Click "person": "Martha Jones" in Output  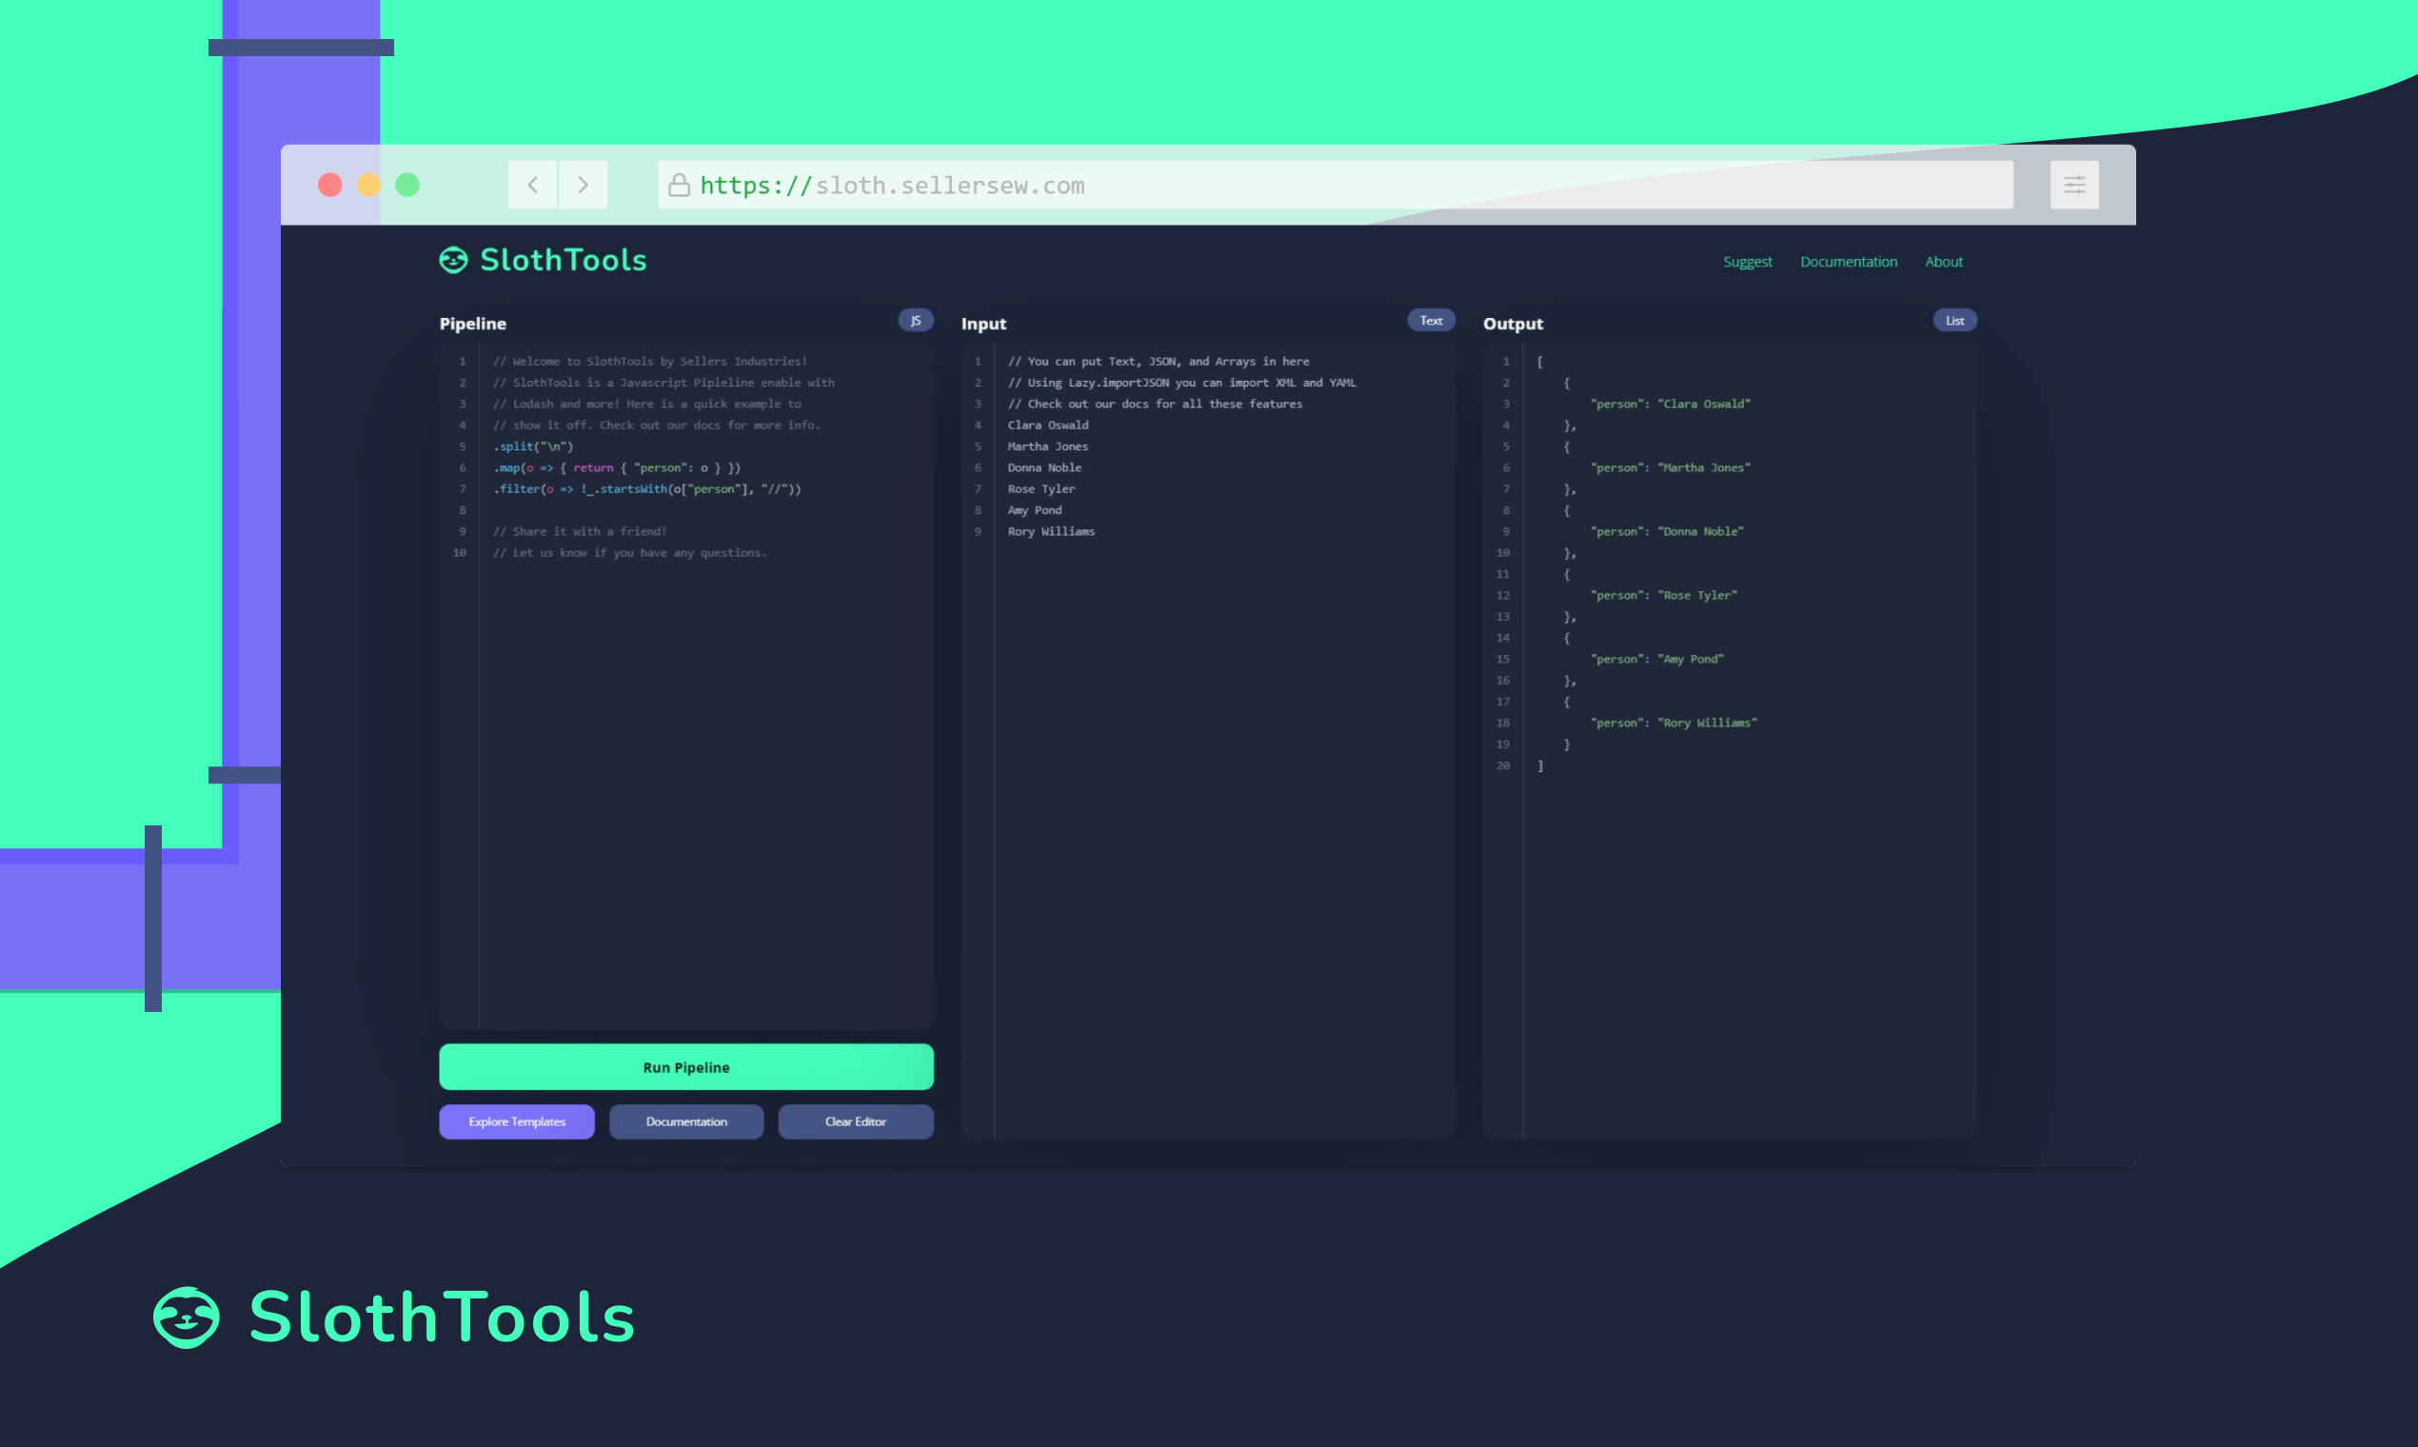(1670, 468)
